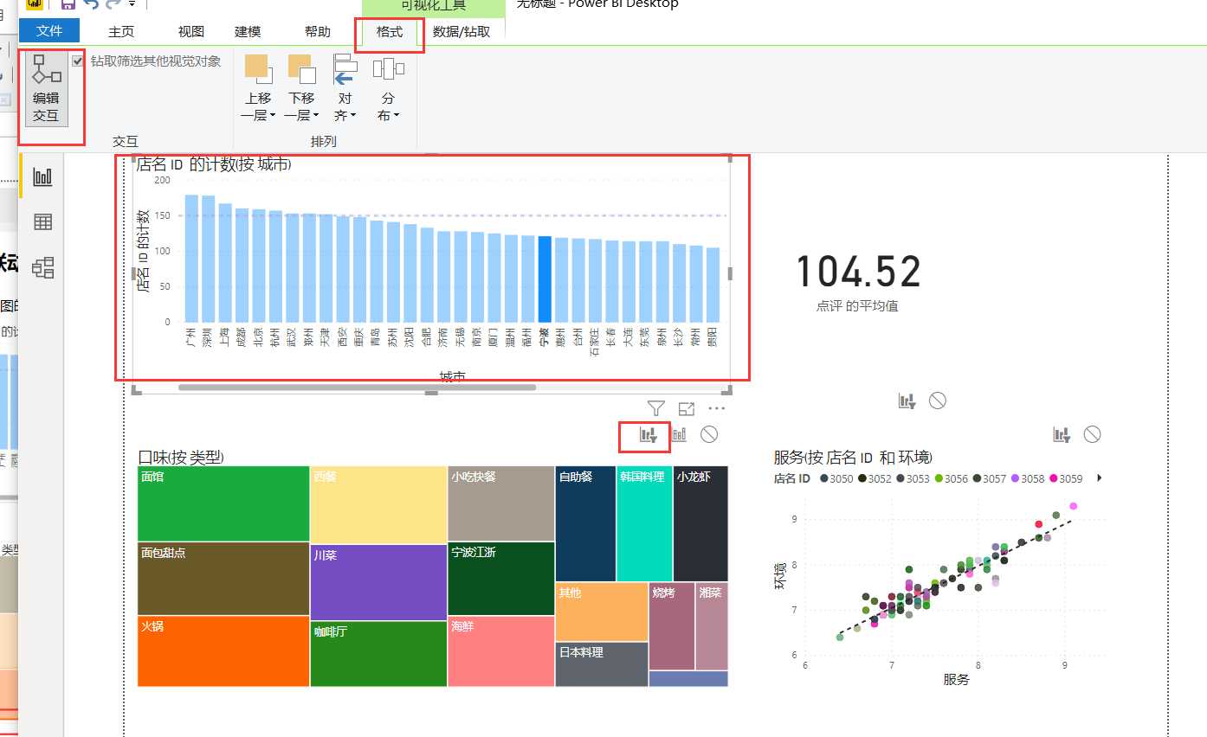Advance the scatter chart legend with the arrow
1207x737 pixels.
pyautogui.click(x=1100, y=477)
